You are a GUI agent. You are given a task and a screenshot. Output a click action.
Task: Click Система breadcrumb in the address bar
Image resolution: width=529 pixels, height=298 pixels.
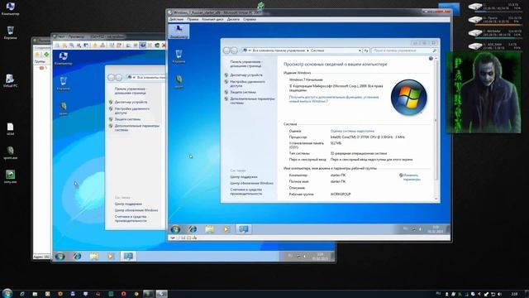click(x=317, y=50)
